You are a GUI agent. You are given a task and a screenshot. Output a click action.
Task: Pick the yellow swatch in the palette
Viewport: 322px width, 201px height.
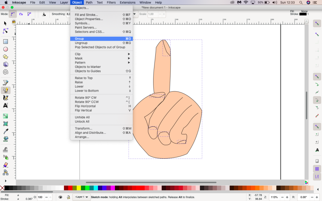(x=79, y=188)
